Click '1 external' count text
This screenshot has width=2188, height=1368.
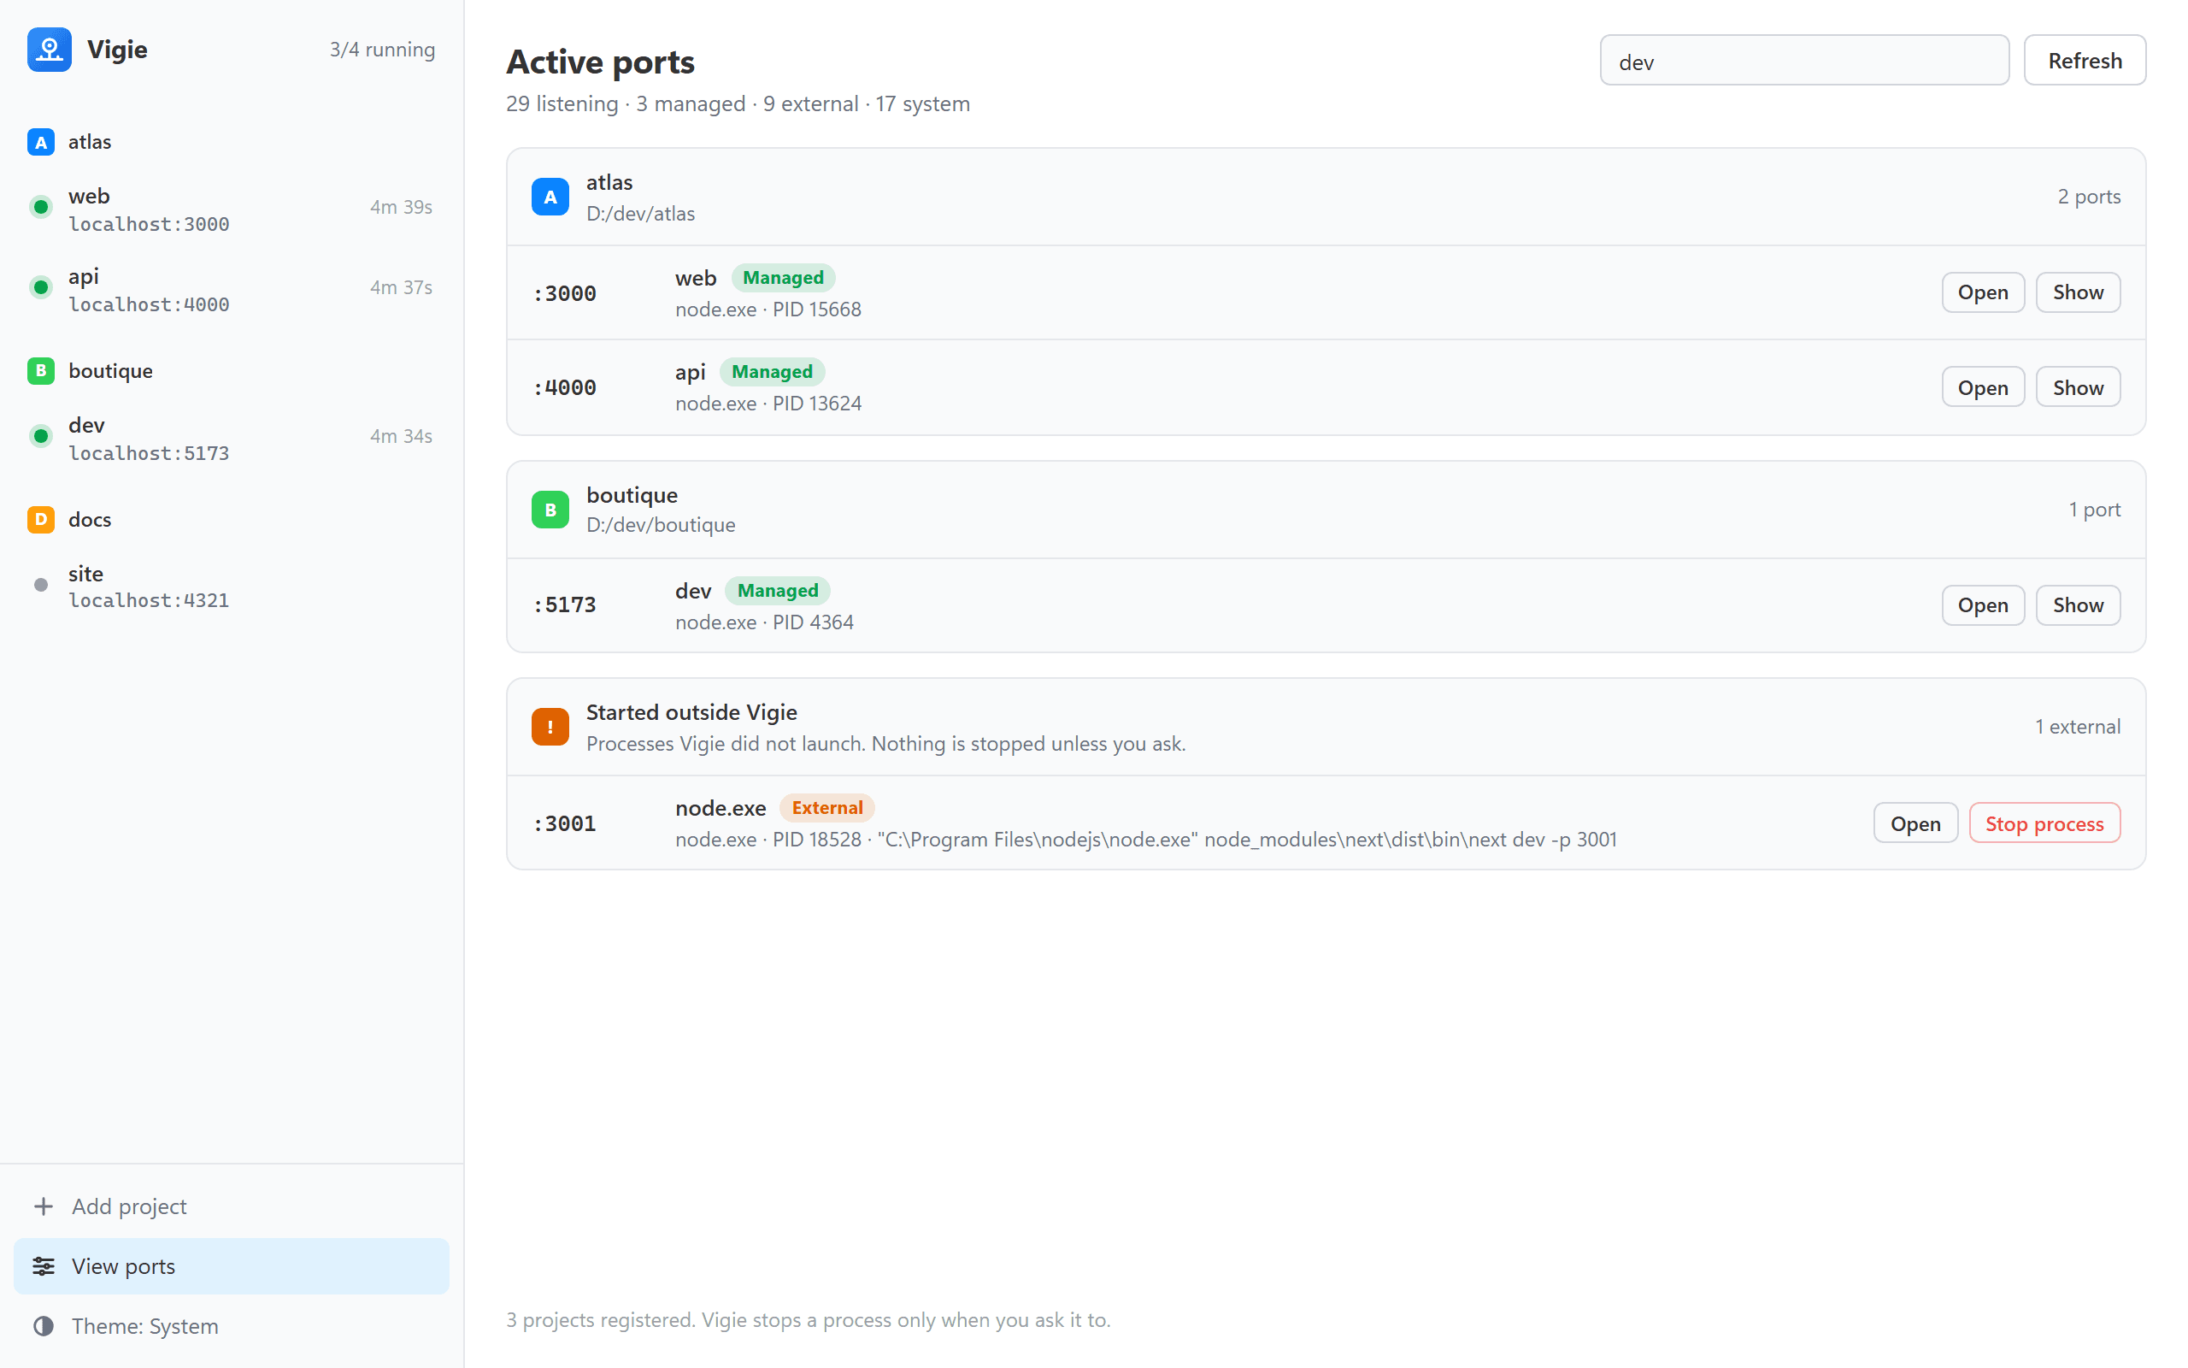[x=2077, y=727]
